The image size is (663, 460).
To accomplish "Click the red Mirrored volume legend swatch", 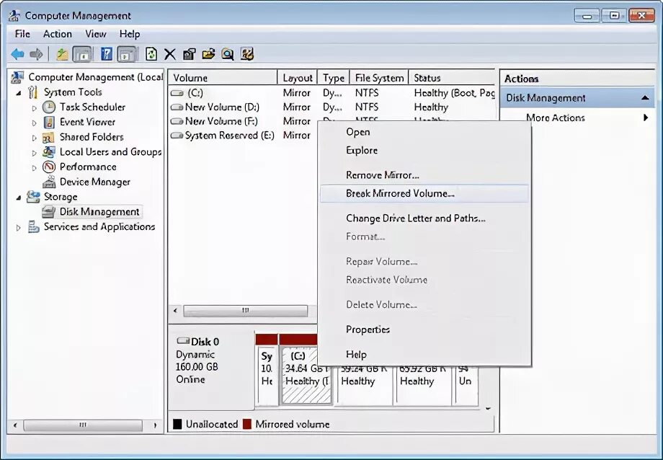I will (x=247, y=424).
